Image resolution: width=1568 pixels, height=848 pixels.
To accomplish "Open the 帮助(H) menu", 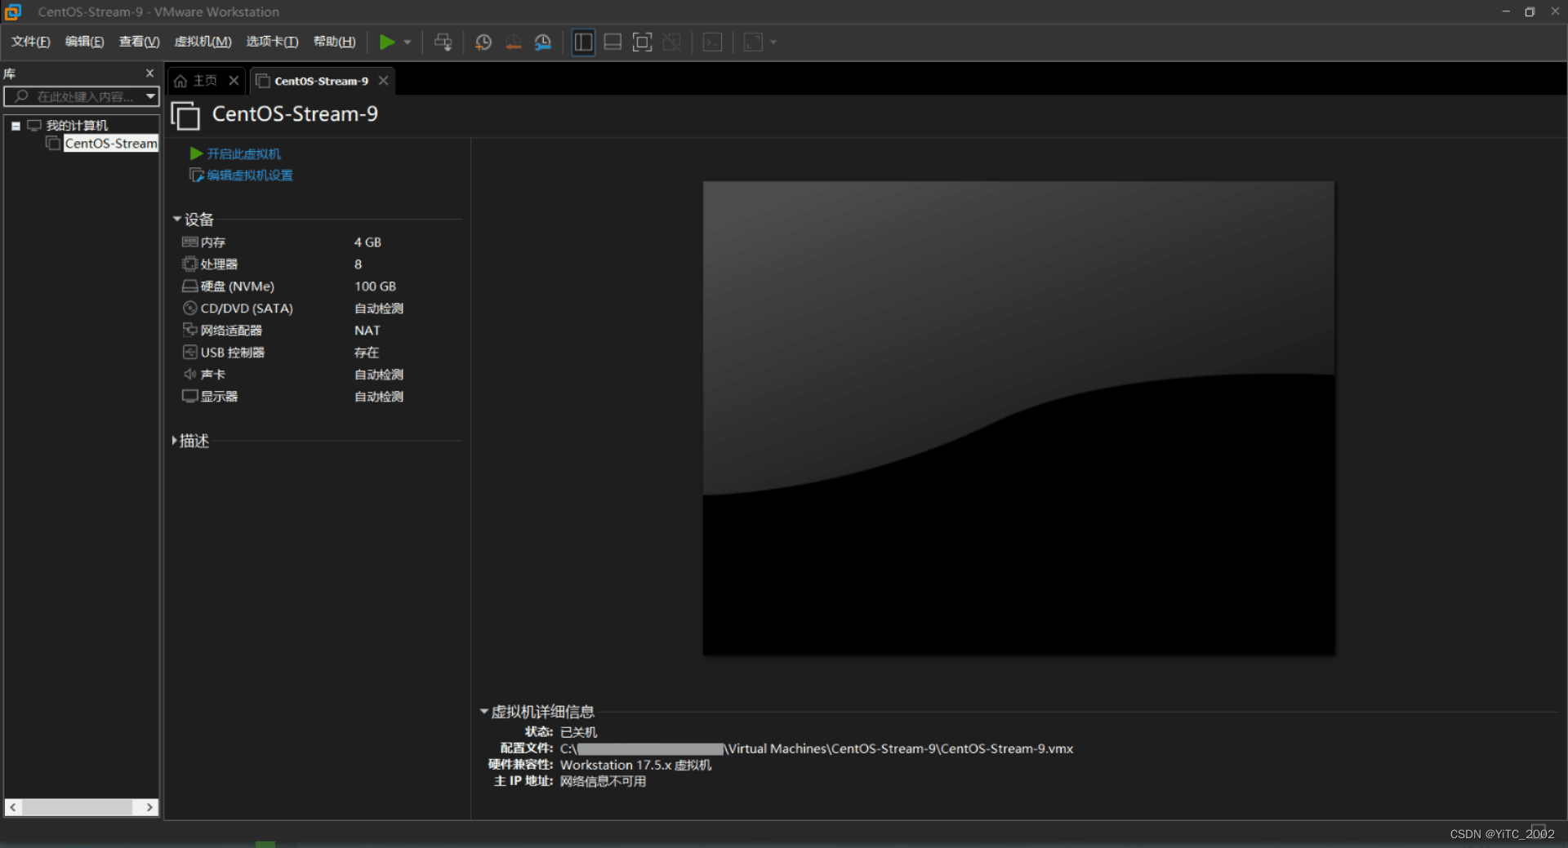I will click(334, 42).
